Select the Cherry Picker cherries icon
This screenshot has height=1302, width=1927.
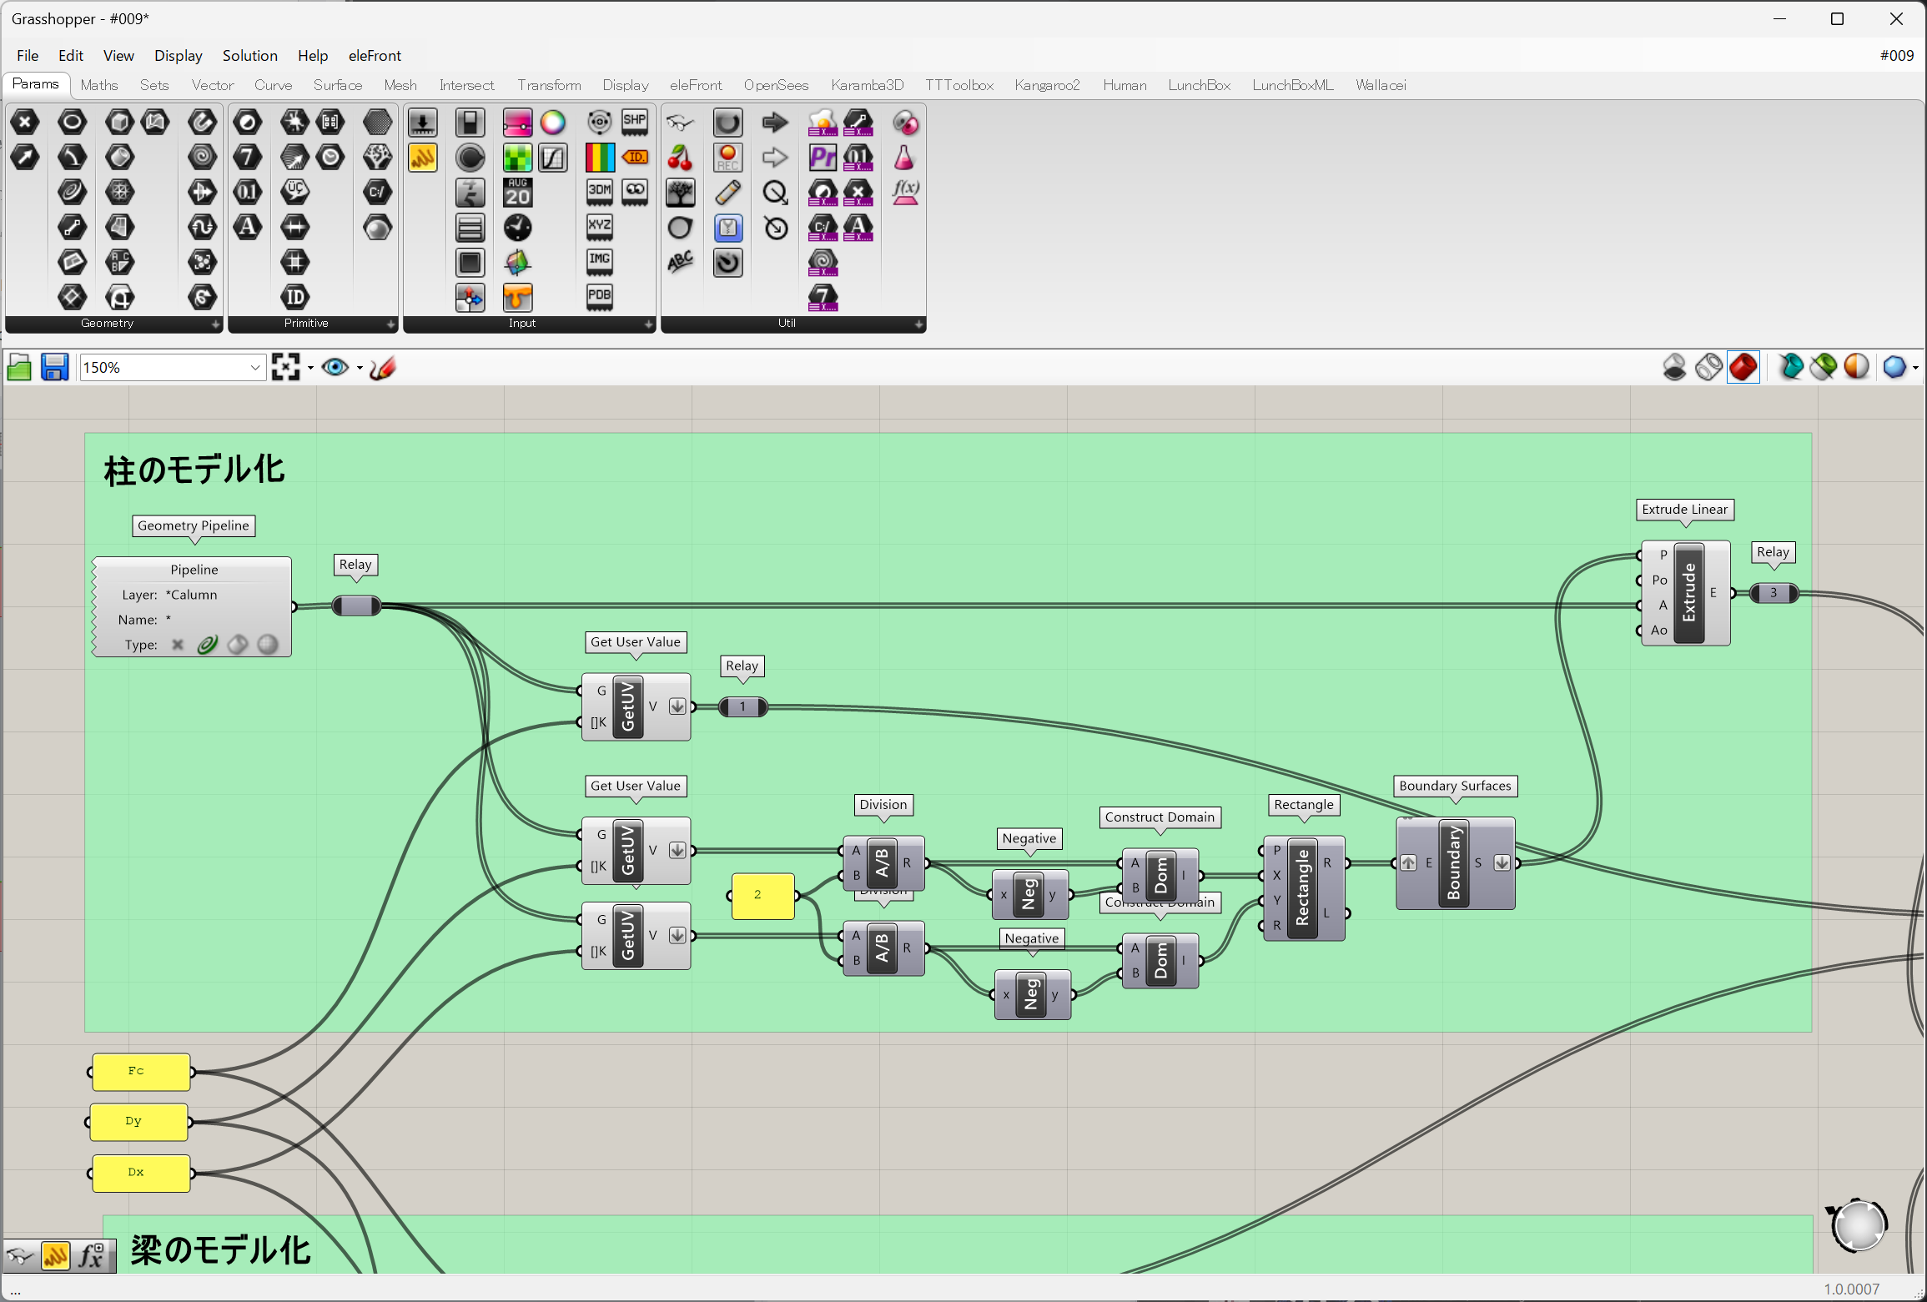coord(680,157)
